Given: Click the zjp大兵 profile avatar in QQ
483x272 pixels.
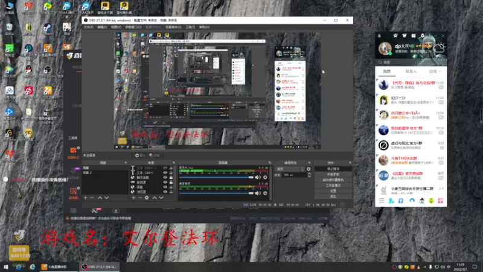Looking at the screenshot, I should [x=385, y=49].
